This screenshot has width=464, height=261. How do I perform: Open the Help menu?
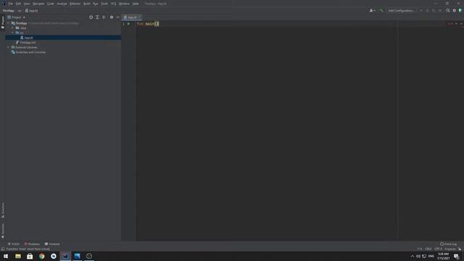pos(136,4)
